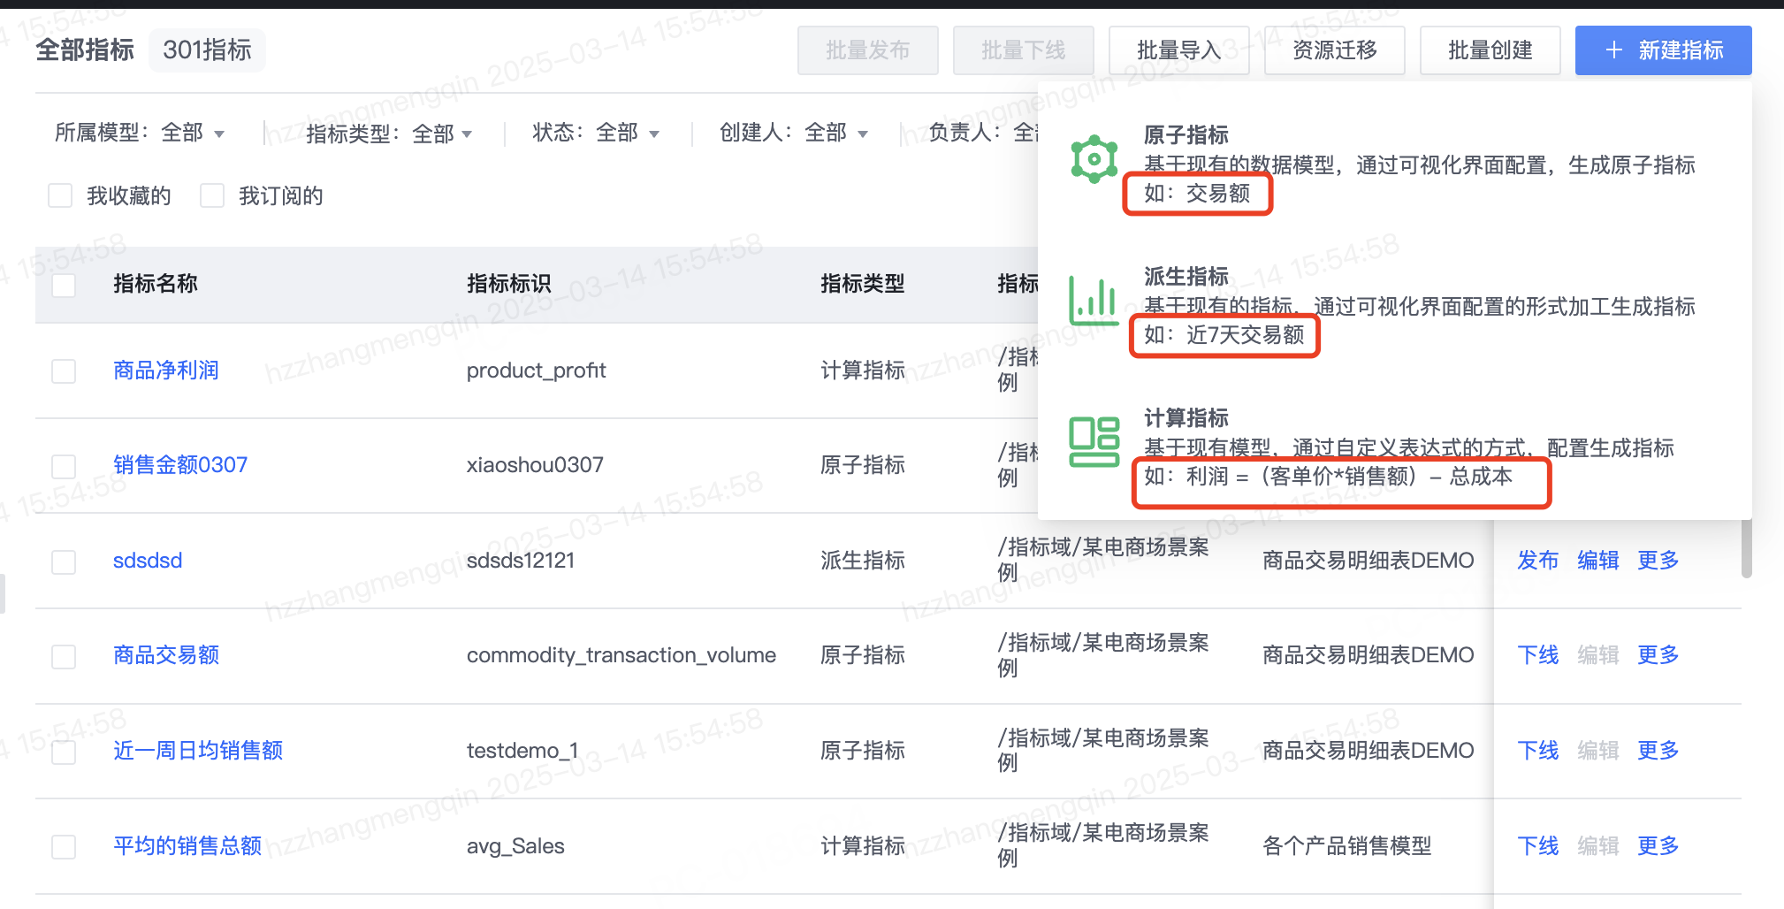Click 发布 on the sdsdsd row
This screenshot has height=909, width=1784.
[1538, 561]
